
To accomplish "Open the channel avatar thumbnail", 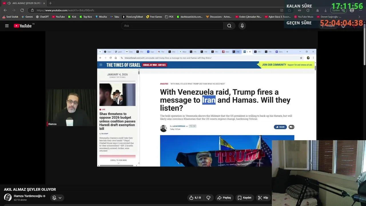I will (x=8, y=197).
